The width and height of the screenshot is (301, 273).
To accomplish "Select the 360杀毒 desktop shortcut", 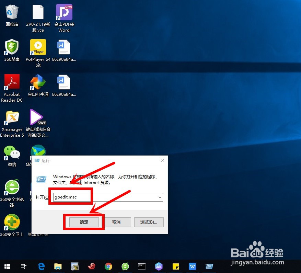I will [12, 50].
